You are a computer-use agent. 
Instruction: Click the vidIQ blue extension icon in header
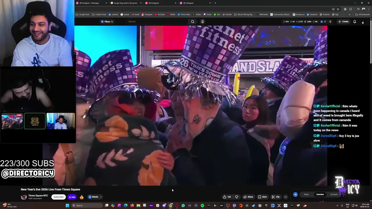321,21
